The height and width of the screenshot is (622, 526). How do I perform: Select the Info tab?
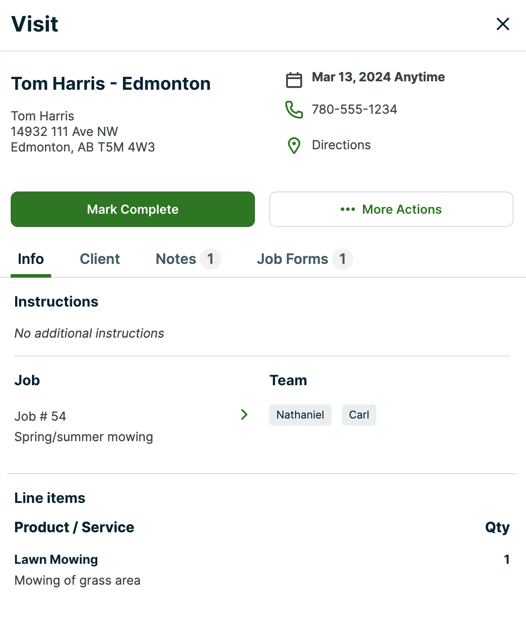(x=31, y=259)
